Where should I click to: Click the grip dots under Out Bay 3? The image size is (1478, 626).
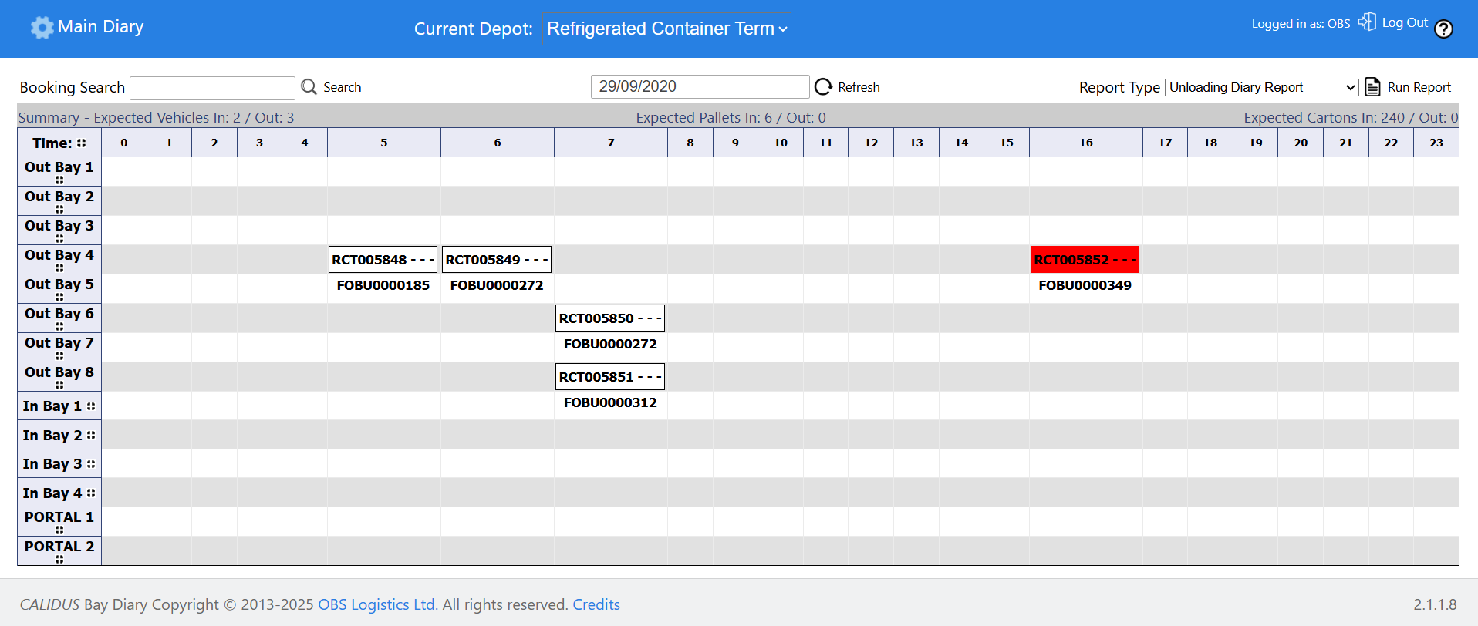click(x=59, y=238)
